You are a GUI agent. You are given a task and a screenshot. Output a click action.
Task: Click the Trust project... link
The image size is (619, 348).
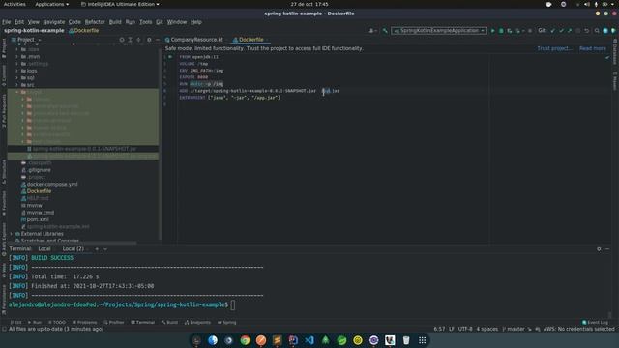tap(554, 48)
